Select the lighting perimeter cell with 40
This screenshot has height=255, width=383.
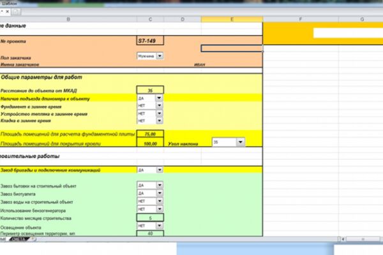click(x=150, y=233)
